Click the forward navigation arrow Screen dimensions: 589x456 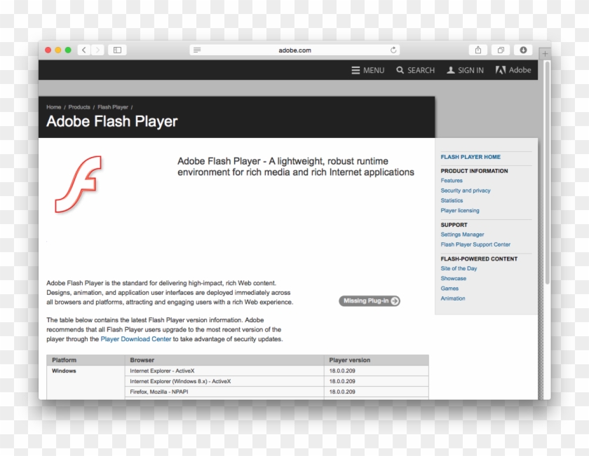[x=97, y=50]
